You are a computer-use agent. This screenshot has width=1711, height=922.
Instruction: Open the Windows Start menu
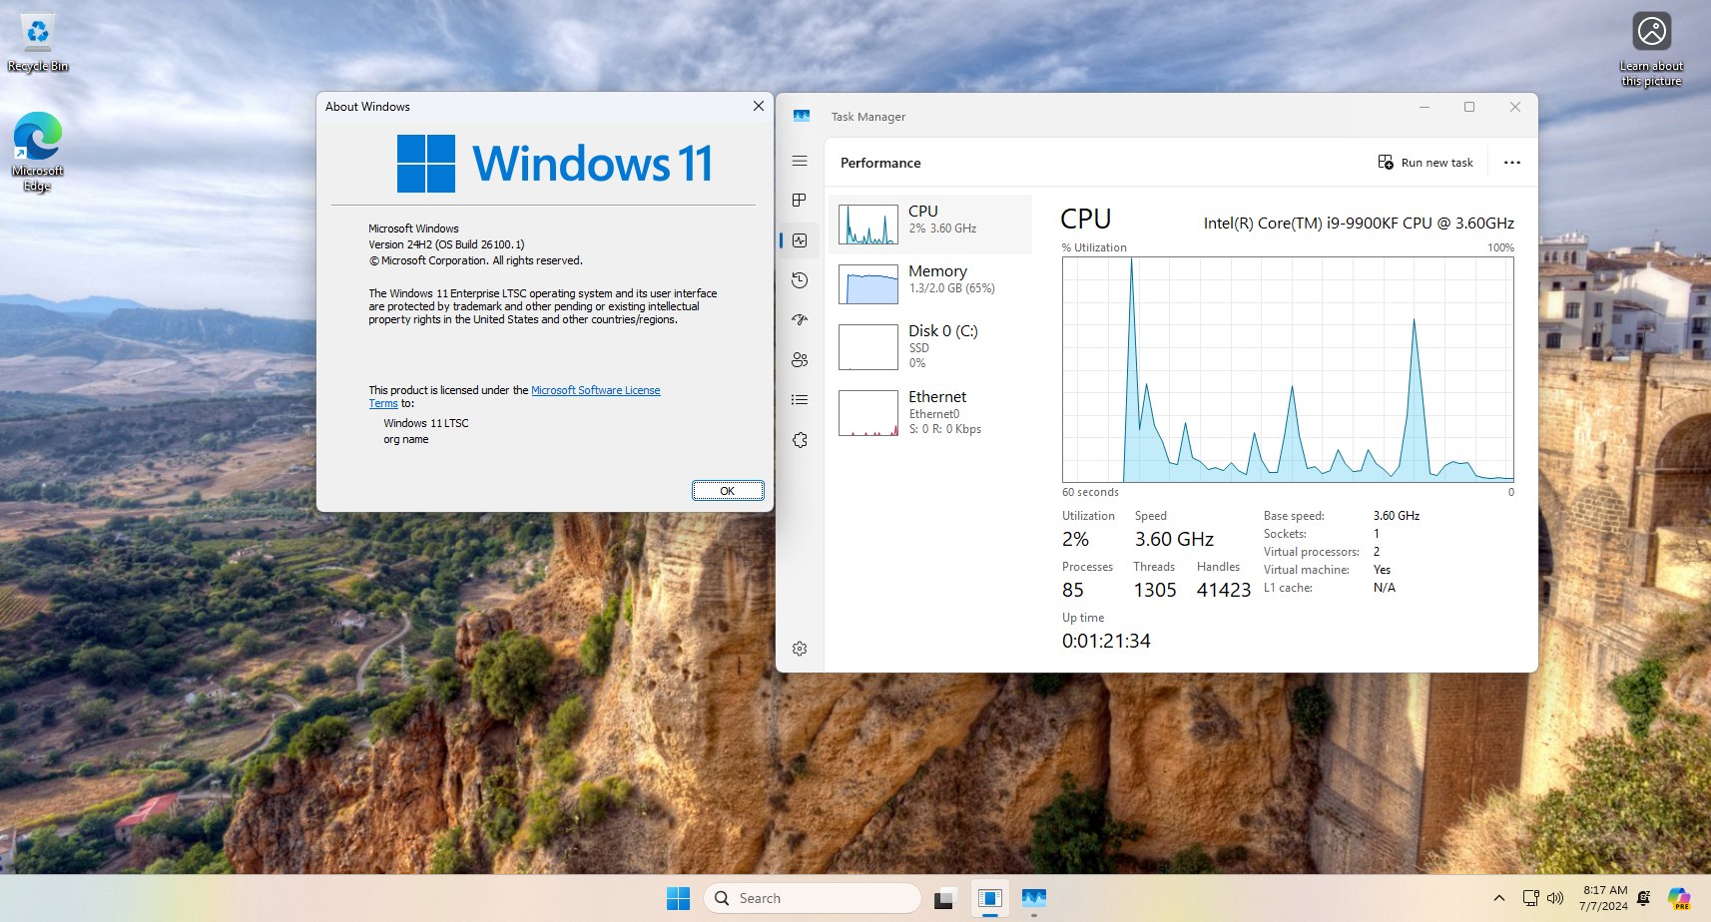pyautogui.click(x=678, y=898)
